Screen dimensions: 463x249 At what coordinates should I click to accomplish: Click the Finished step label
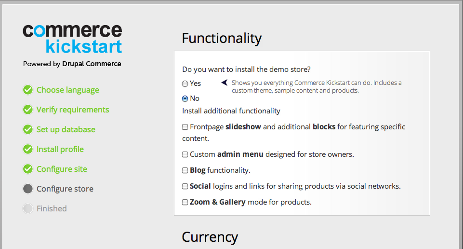[52, 208]
